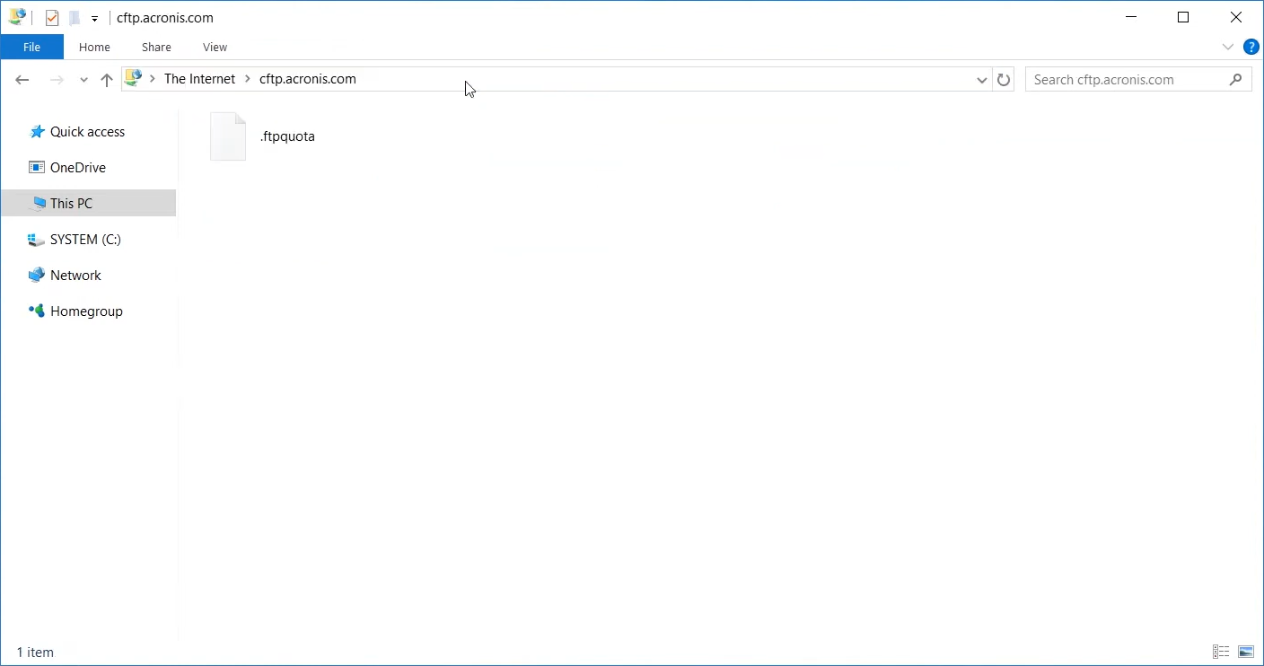This screenshot has width=1264, height=666.
Task: Select the .ftpquota file
Action: click(286, 136)
